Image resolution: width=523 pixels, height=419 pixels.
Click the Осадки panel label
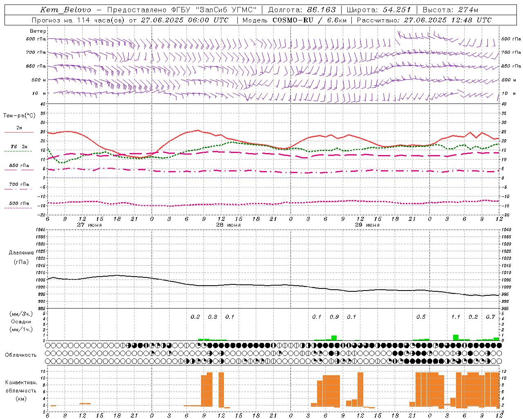coord(21,322)
